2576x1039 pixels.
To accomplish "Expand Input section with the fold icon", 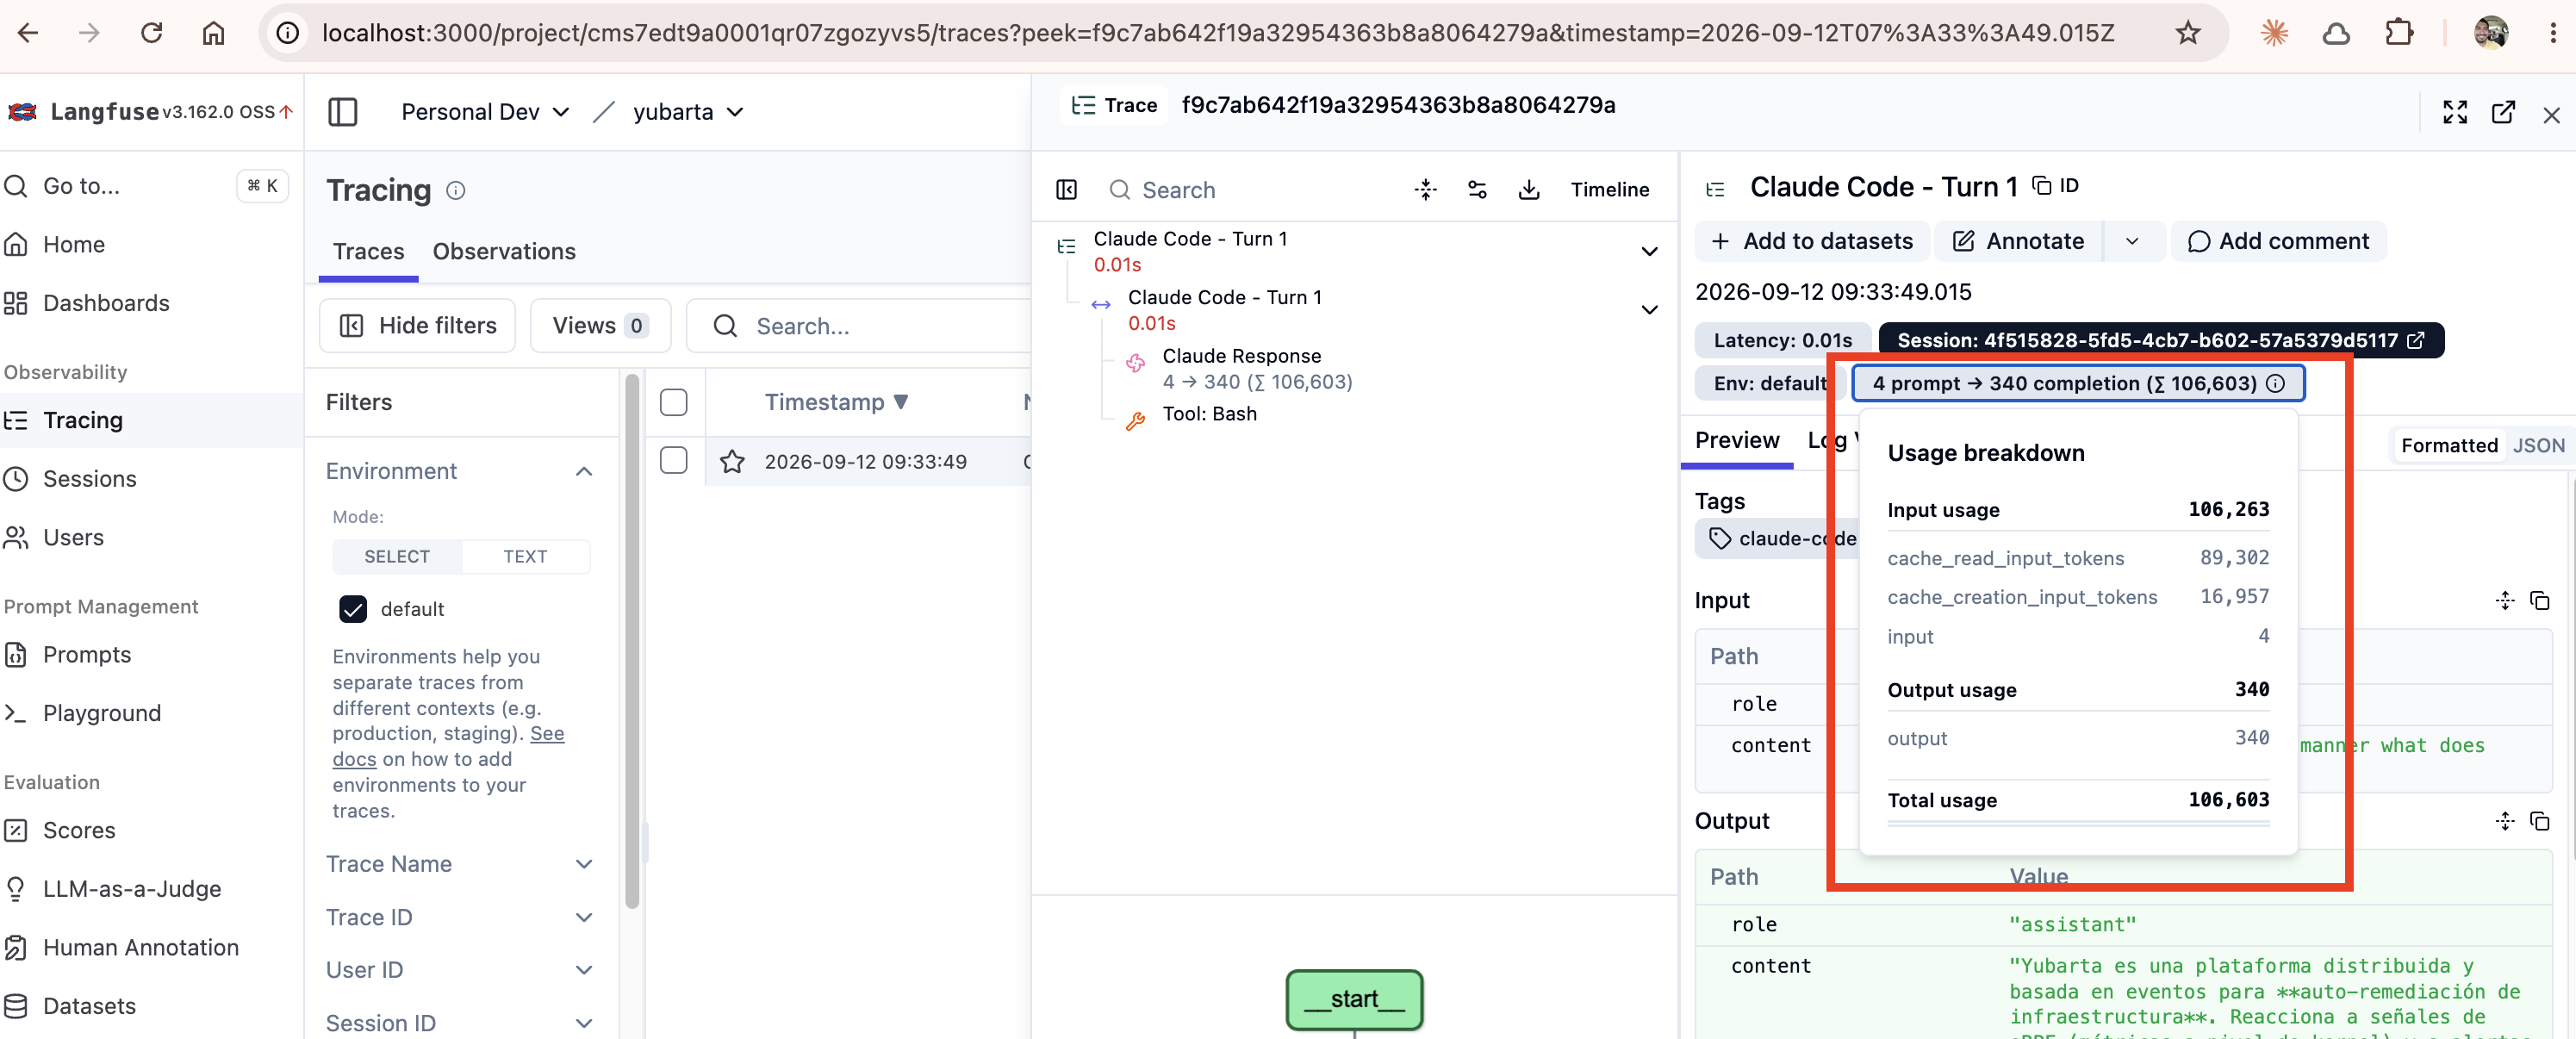I will point(2505,600).
